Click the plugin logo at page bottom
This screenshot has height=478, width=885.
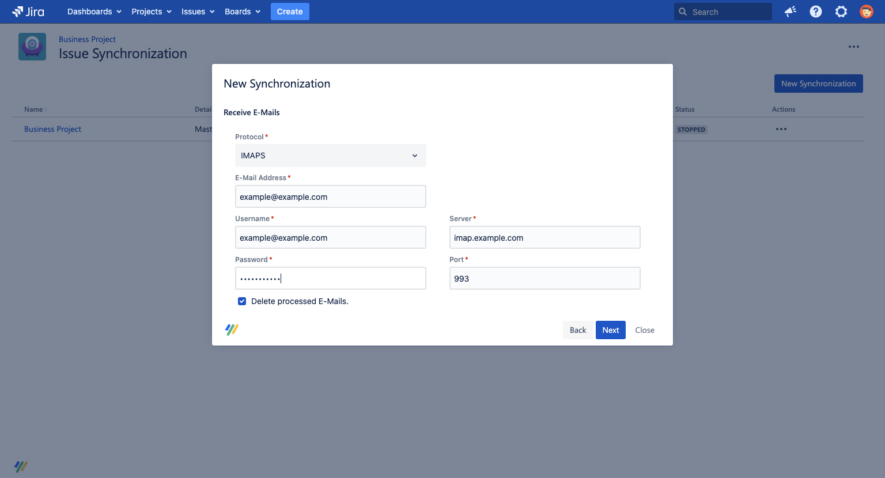[x=21, y=466]
